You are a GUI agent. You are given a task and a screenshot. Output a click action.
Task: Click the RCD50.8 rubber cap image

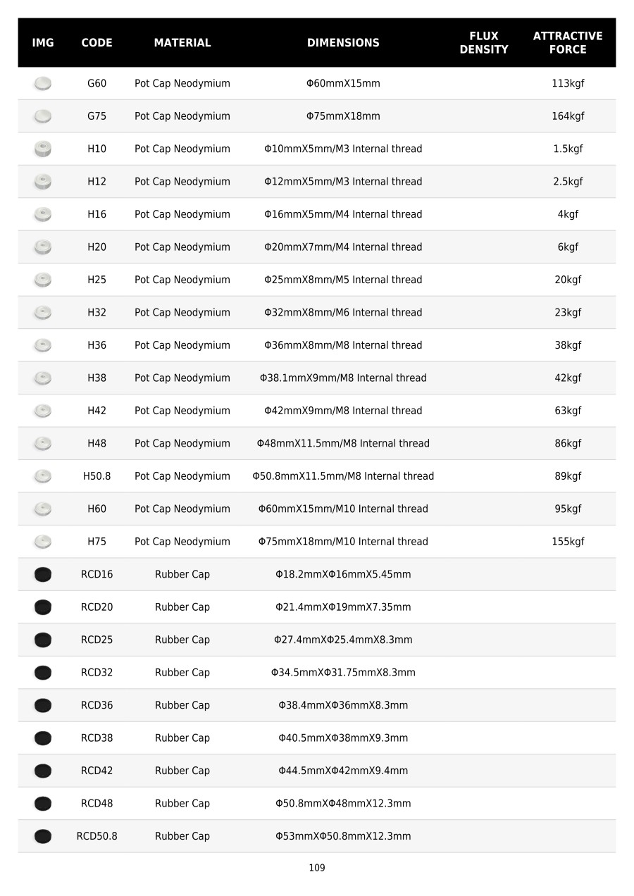click(43, 837)
